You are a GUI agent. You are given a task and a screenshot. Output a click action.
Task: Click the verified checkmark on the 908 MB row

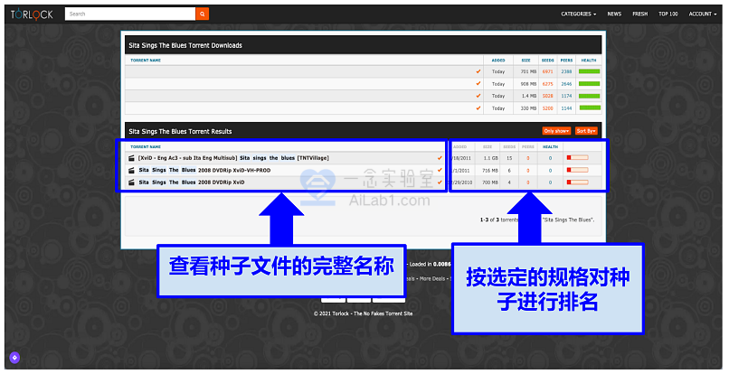pos(478,84)
